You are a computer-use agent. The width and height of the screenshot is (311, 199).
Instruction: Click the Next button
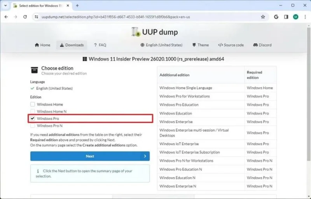pyautogui.click(x=90, y=156)
